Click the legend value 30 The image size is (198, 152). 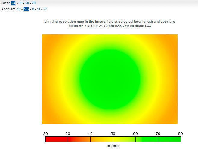[x=68, y=133]
